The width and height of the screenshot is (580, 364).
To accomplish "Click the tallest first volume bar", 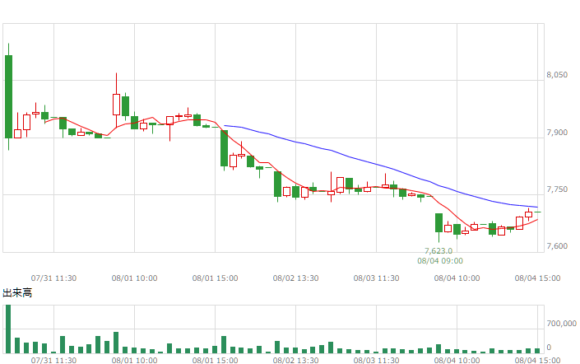I will (8, 329).
